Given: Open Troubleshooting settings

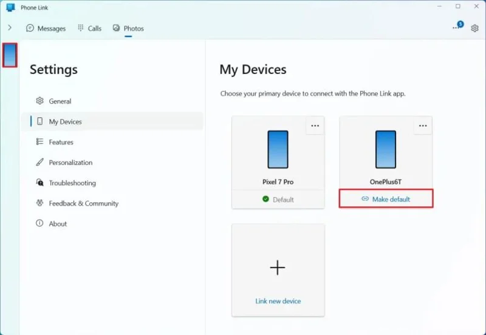Looking at the screenshot, I should pyautogui.click(x=112, y=183).
